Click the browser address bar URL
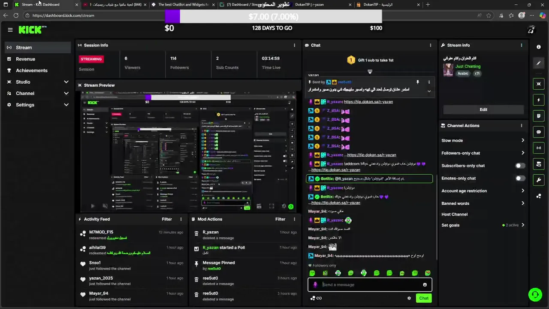This screenshot has width=549, height=309. click(63, 15)
